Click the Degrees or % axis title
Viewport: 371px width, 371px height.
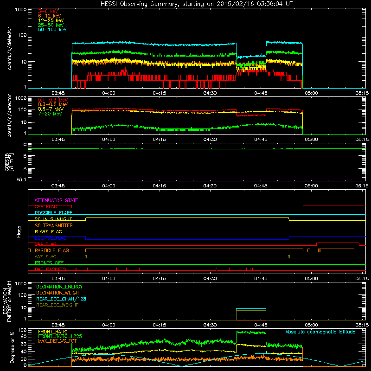12,347
